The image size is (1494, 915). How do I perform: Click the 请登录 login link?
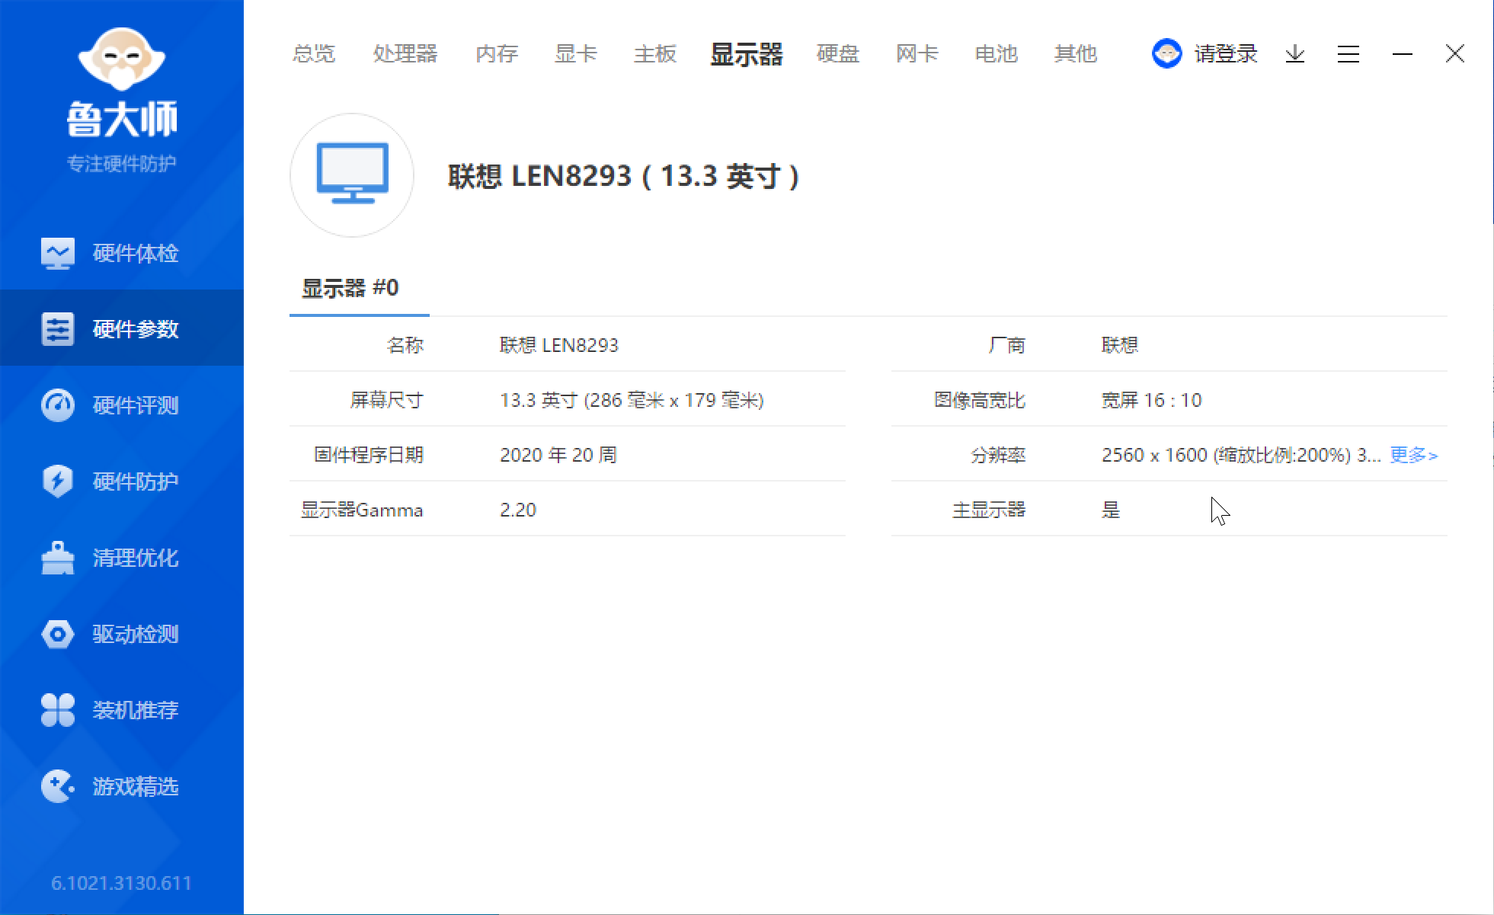1226,54
